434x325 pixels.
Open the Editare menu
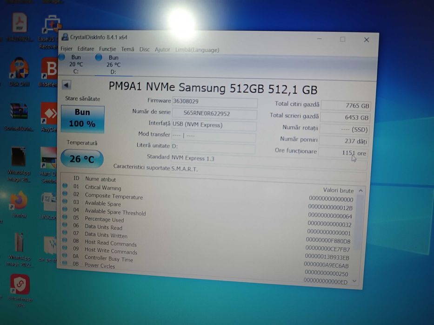click(86, 49)
